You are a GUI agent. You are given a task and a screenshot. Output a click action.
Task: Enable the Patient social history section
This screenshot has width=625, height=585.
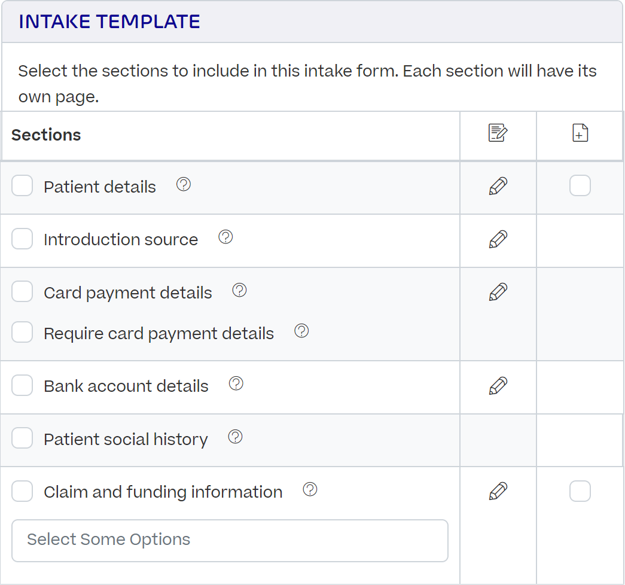click(x=22, y=438)
